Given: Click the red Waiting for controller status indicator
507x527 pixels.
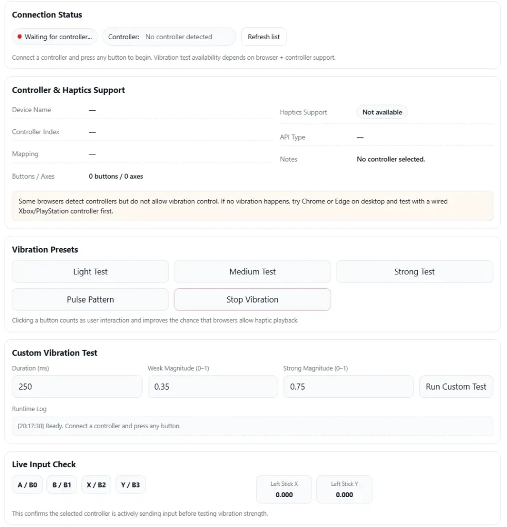Looking at the screenshot, I should [x=55, y=37].
